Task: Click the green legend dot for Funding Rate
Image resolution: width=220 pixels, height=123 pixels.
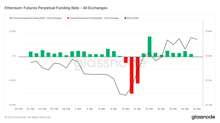Action: tap(11, 18)
